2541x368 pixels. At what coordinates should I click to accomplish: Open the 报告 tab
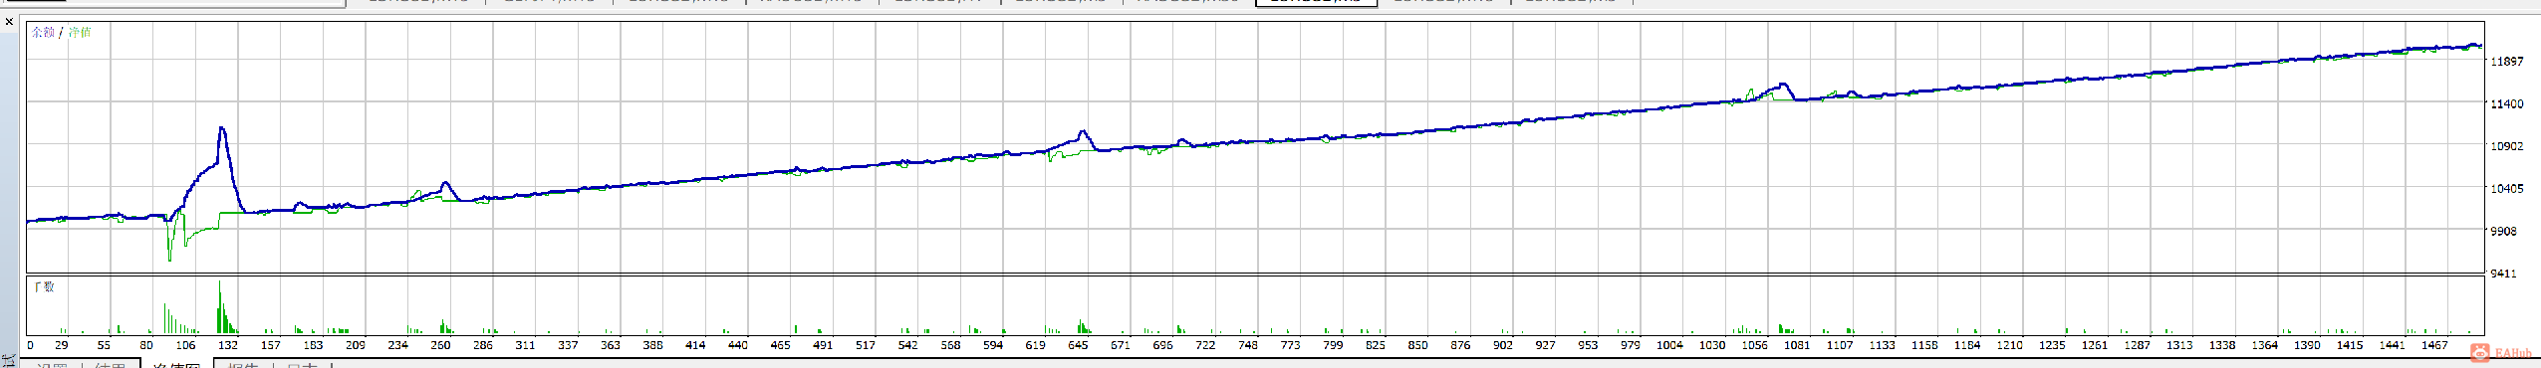243,365
